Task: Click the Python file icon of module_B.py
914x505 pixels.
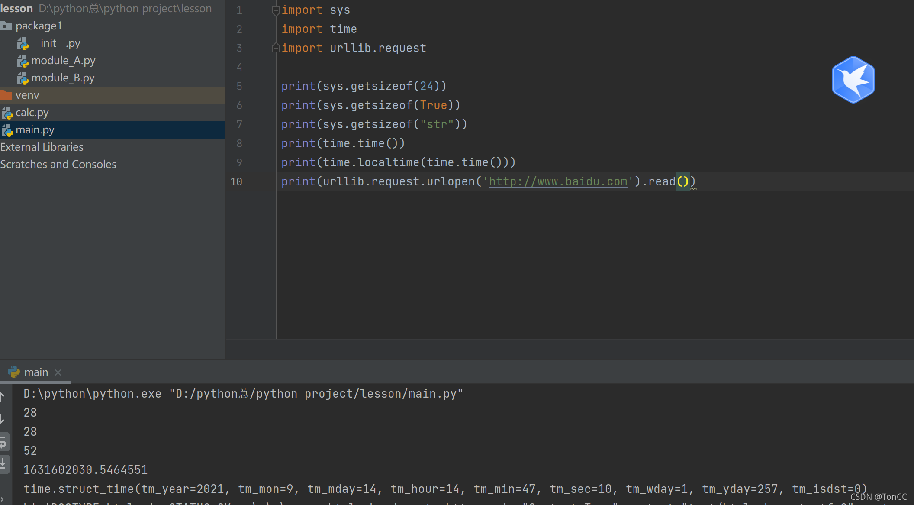Action: [x=23, y=78]
